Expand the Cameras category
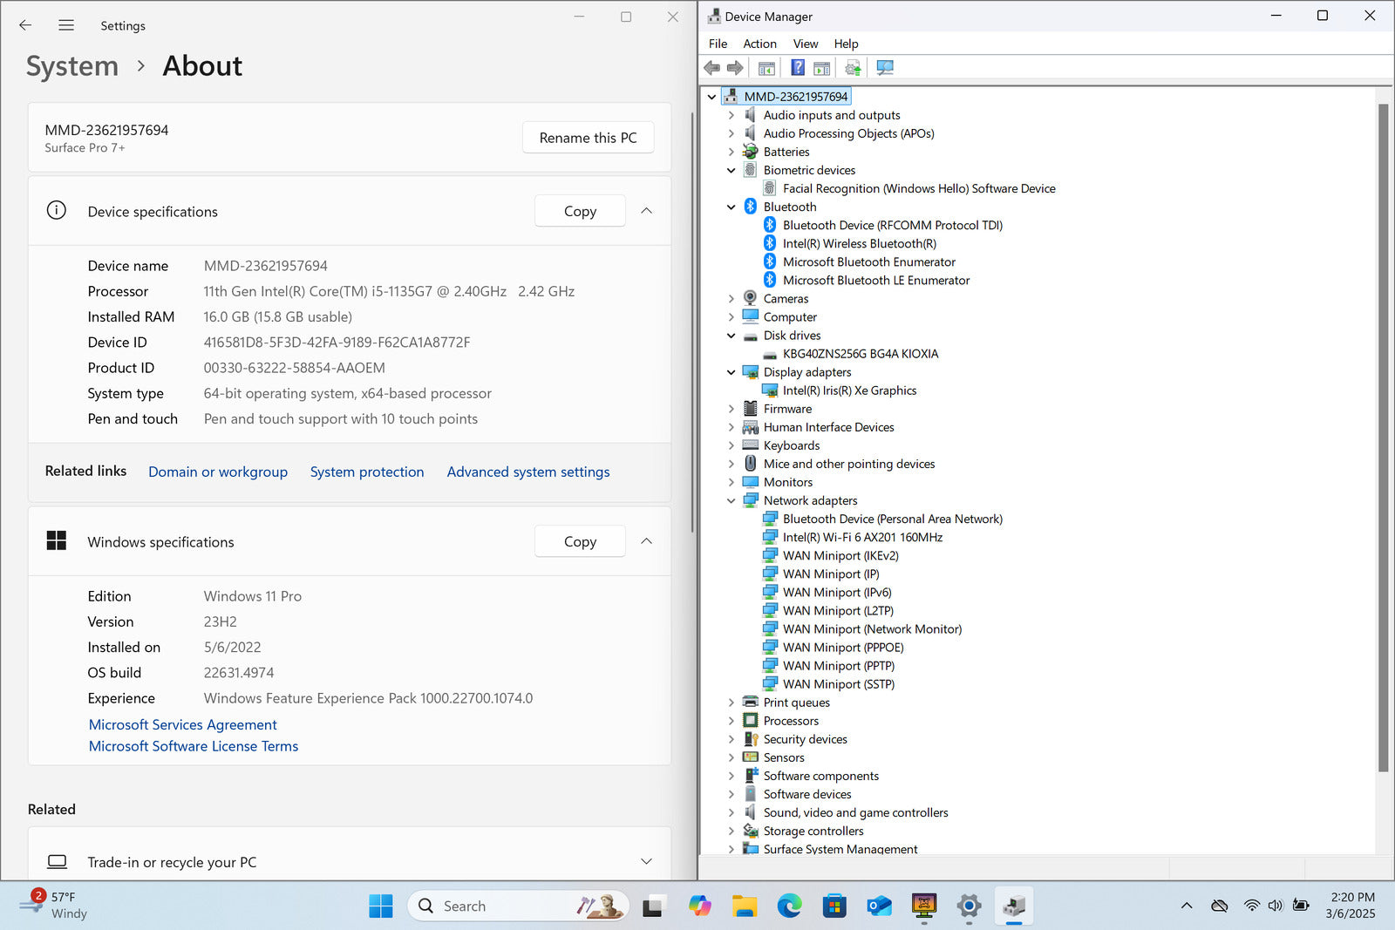Screen dimensions: 1395x930 [x=731, y=299]
